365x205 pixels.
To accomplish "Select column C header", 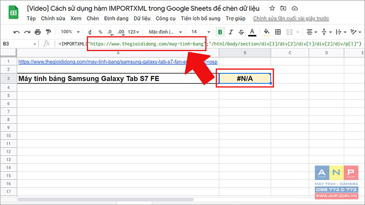I will (290, 53).
